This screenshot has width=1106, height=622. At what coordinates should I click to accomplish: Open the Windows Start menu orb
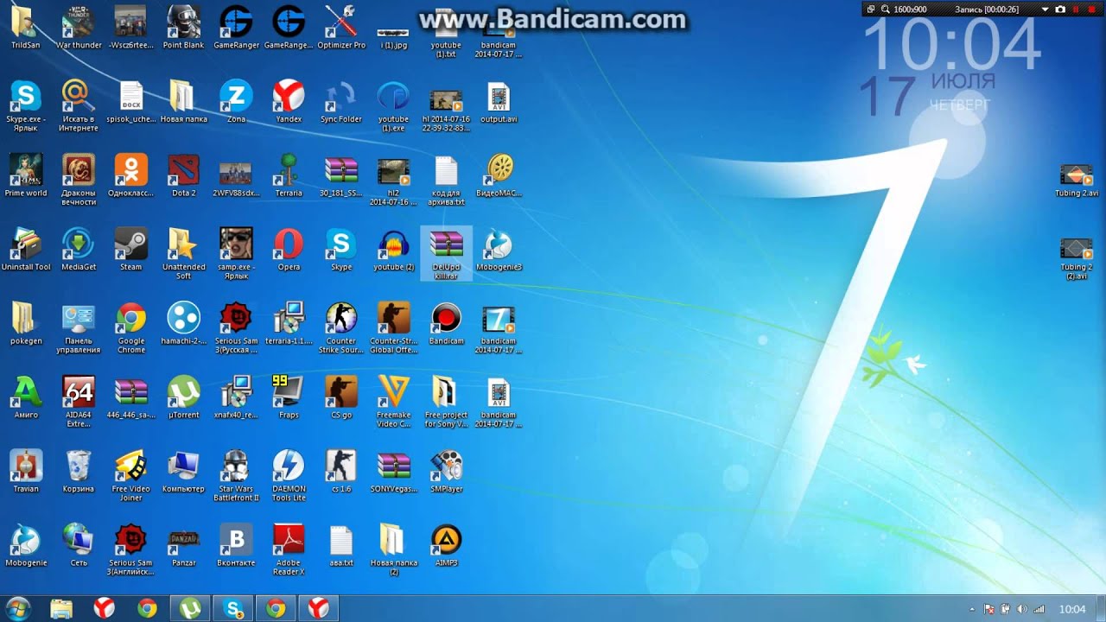(17, 608)
